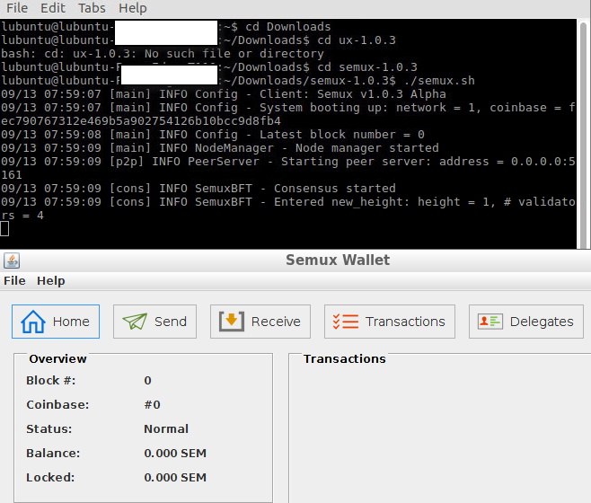Screen dimensions: 591x503
Task: Click the terminal vertical scrollbar
Action: click(583, 134)
